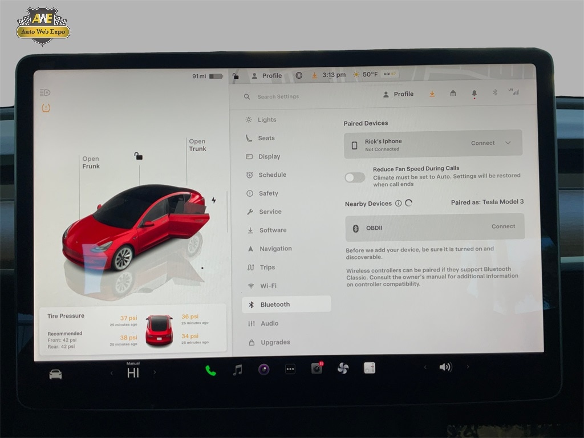This screenshot has height=438, width=584.
Task: Tap the volume speaker control
Action: click(x=445, y=367)
